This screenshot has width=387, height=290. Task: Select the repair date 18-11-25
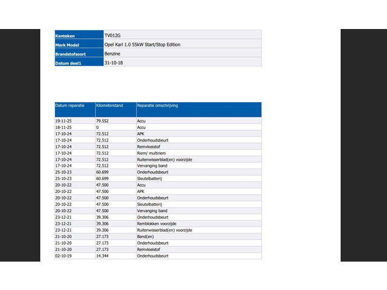click(63, 127)
